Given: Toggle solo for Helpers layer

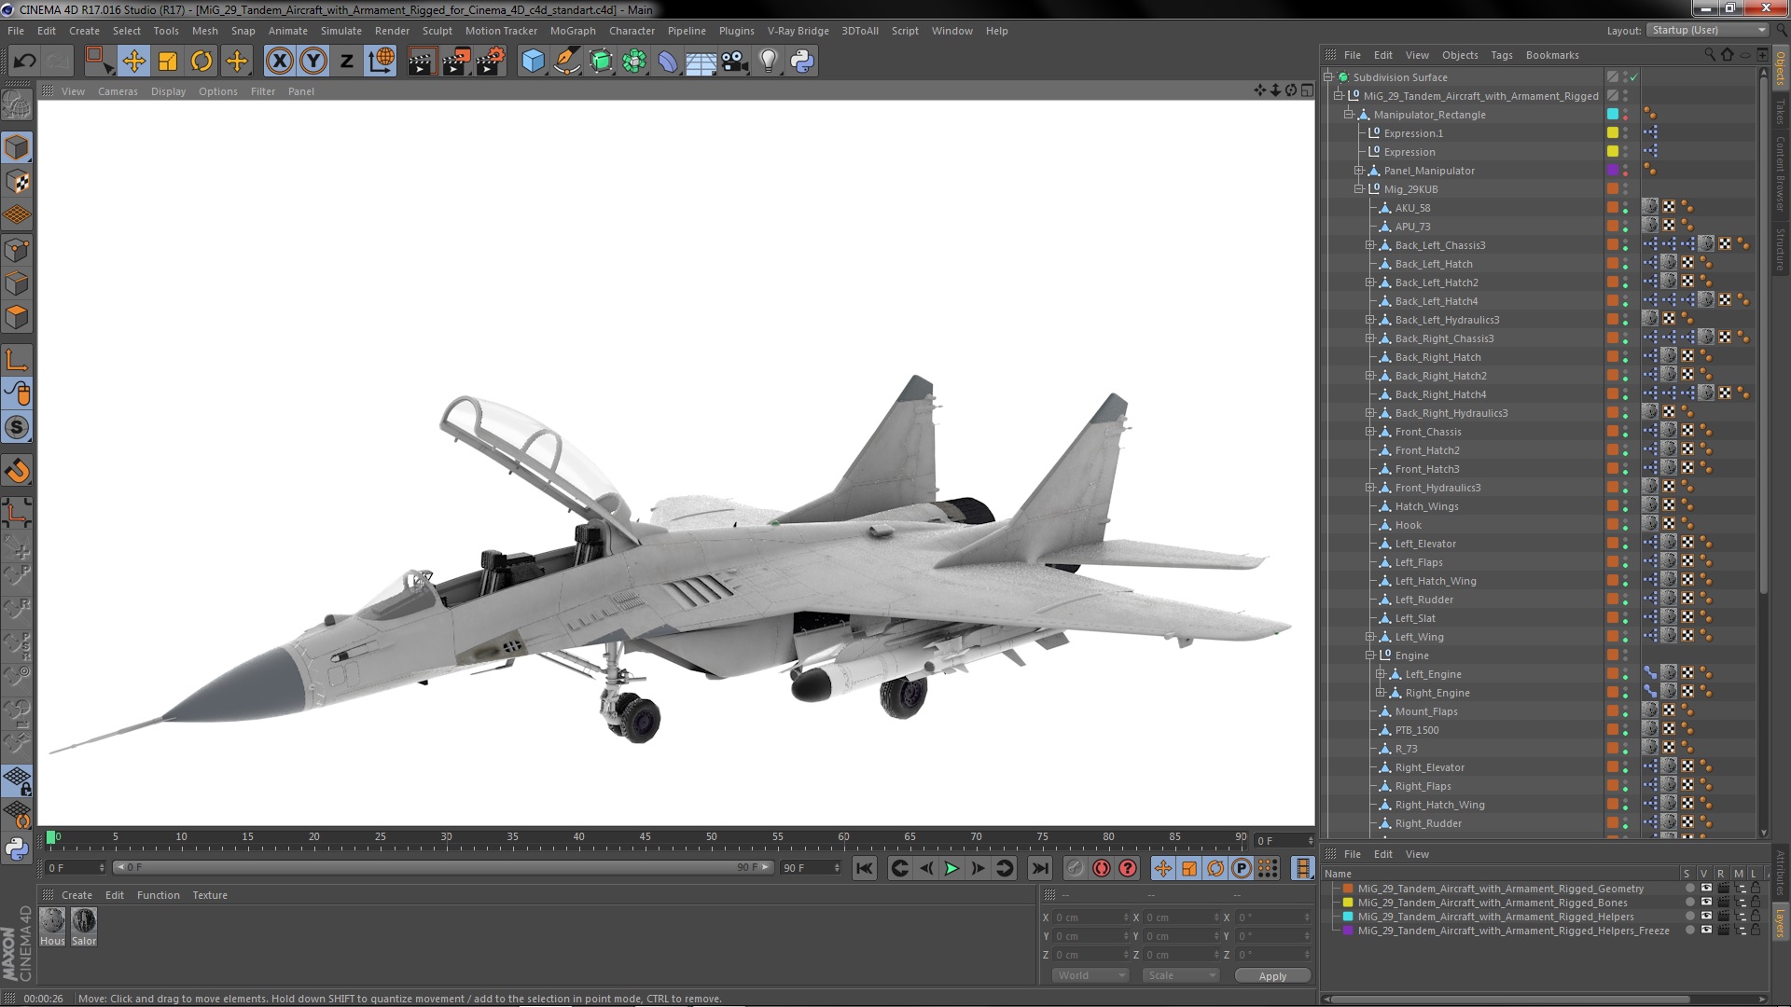Looking at the screenshot, I should pyautogui.click(x=1689, y=917).
